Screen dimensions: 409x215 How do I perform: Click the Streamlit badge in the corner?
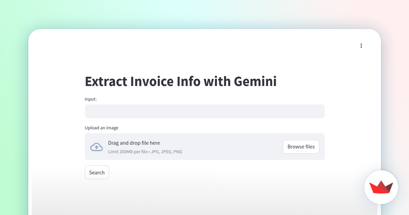pyautogui.click(x=381, y=187)
